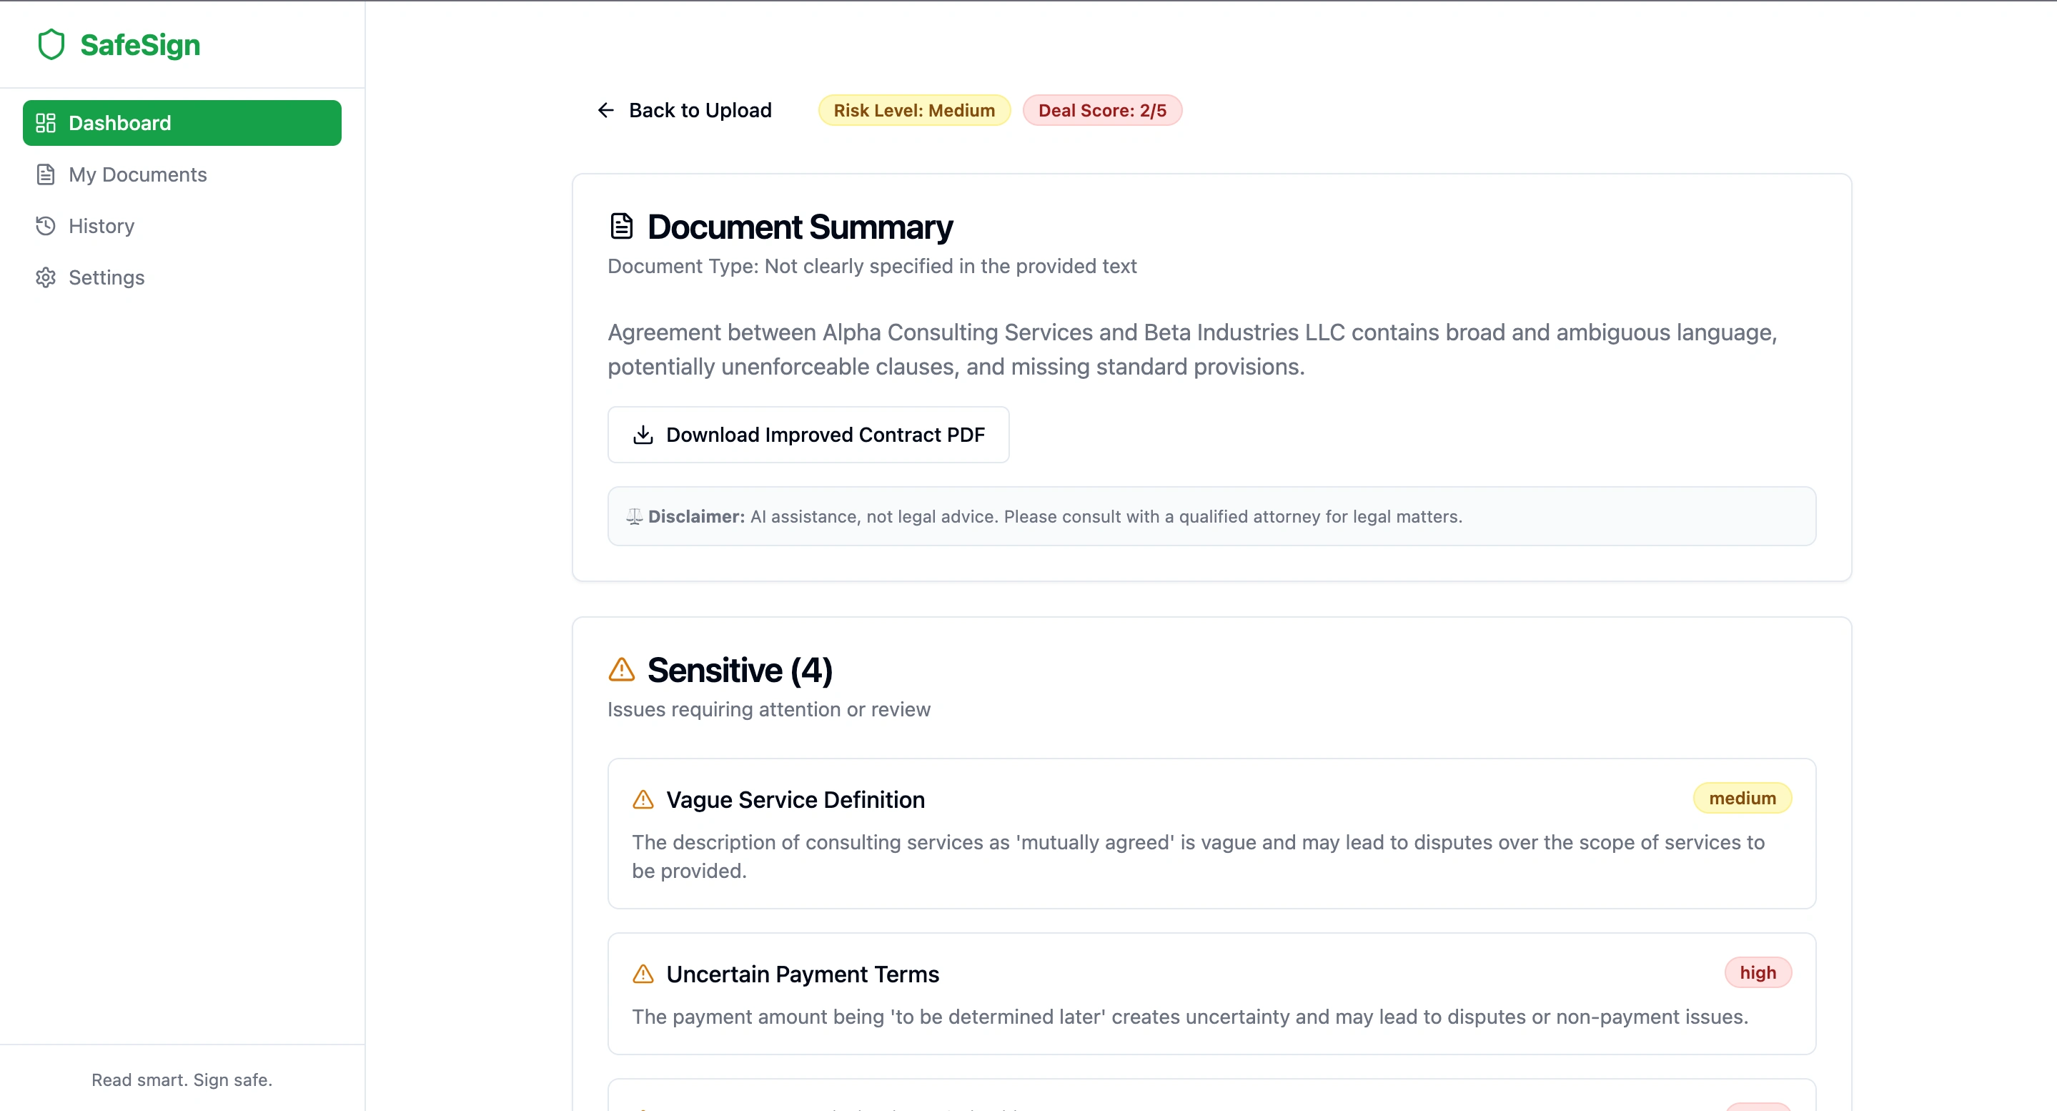Click the Deal Score: 2/5 badge

(1101, 110)
